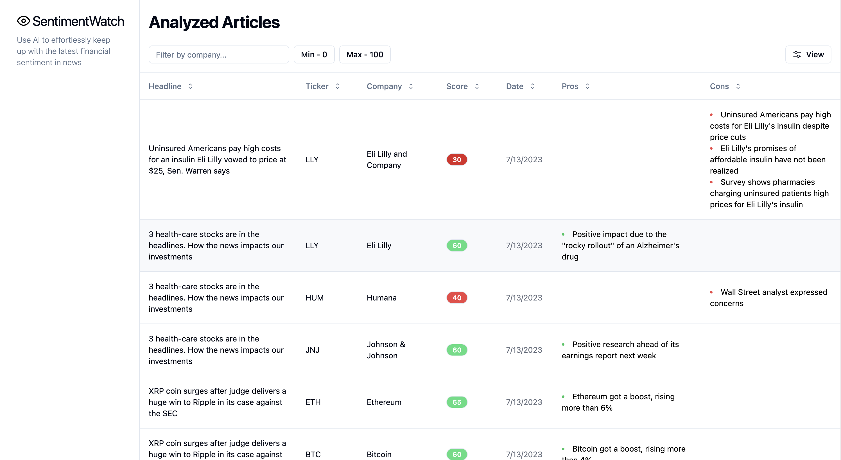Click 'Ethereum got a boost' pro text
This screenshot has height=460, width=841.
[618, 402]
